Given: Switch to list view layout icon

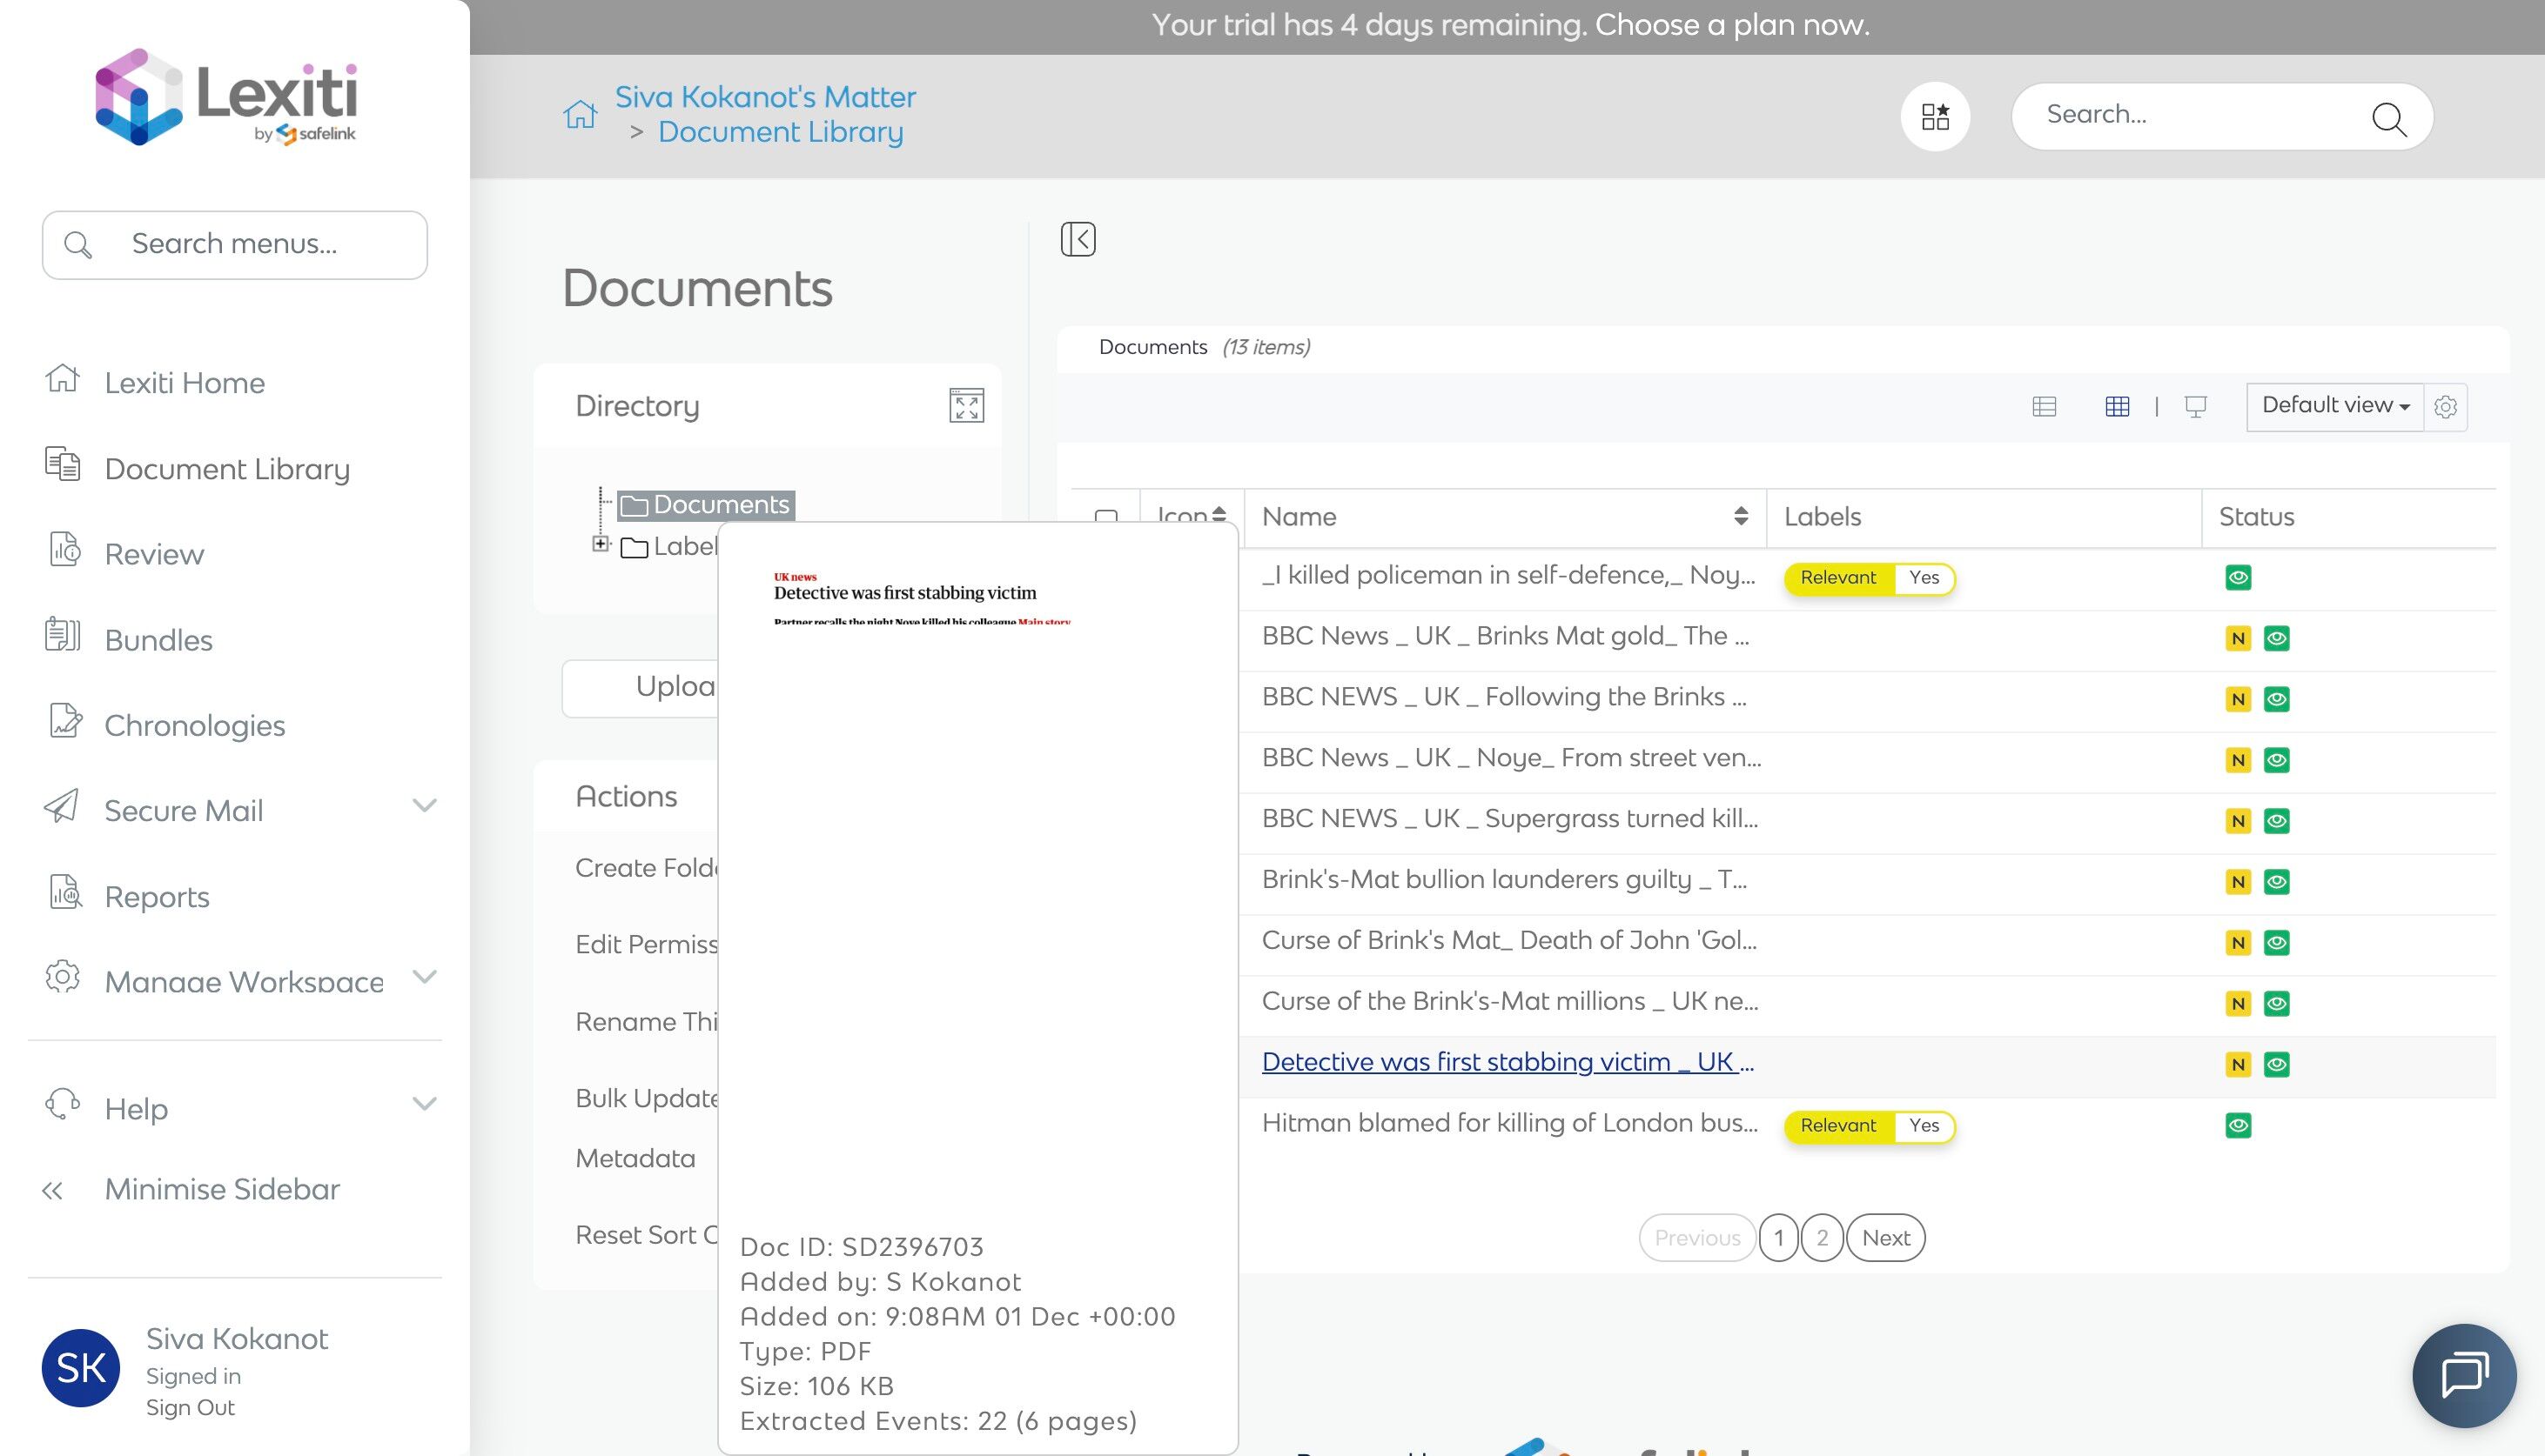Looking at the screenshot, I should pyautogui.click(x=2044, y=407).
